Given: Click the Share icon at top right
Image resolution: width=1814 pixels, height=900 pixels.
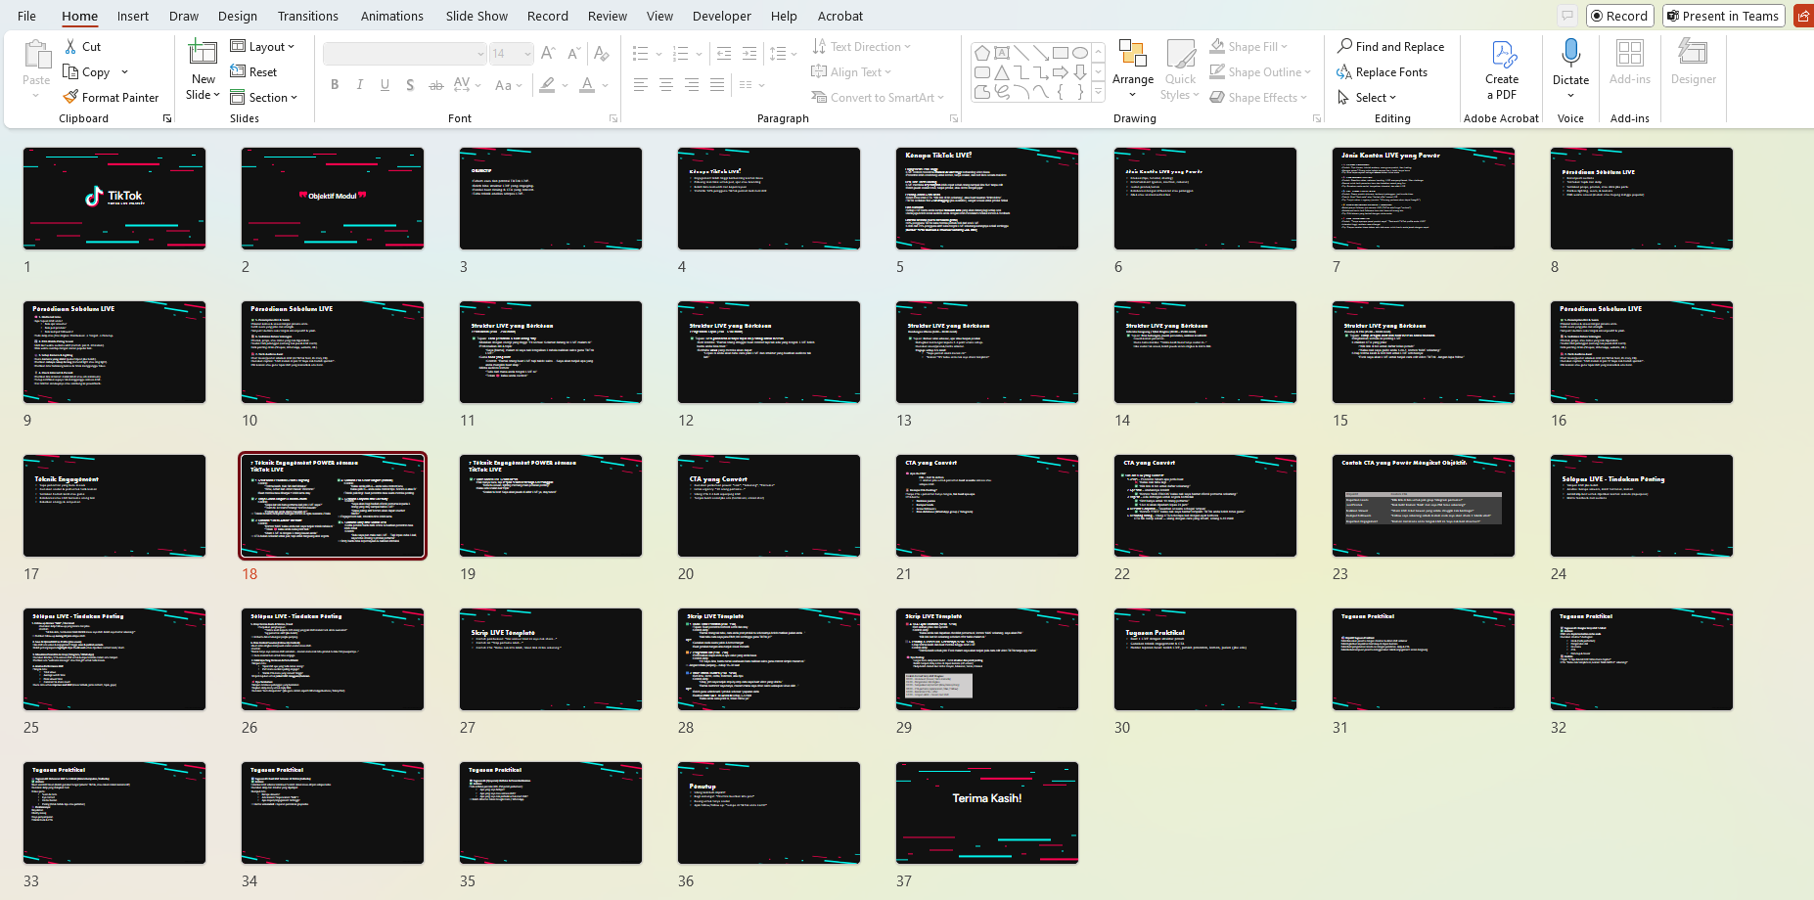Looking at the screenshot, I should (x=1802, y=16).
